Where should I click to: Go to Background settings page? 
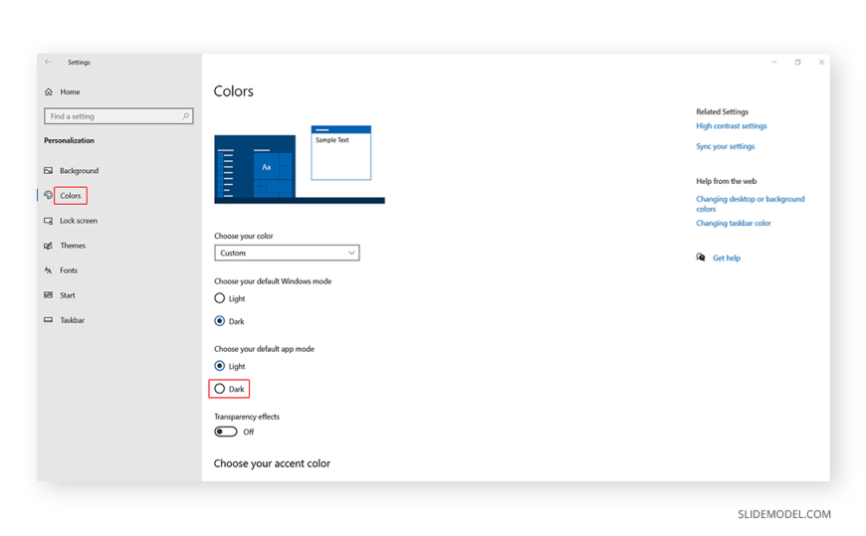[x=79, y=171]
